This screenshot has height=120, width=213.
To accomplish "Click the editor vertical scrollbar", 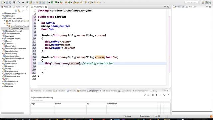I will pyautogui.click(x=169, y=44).
